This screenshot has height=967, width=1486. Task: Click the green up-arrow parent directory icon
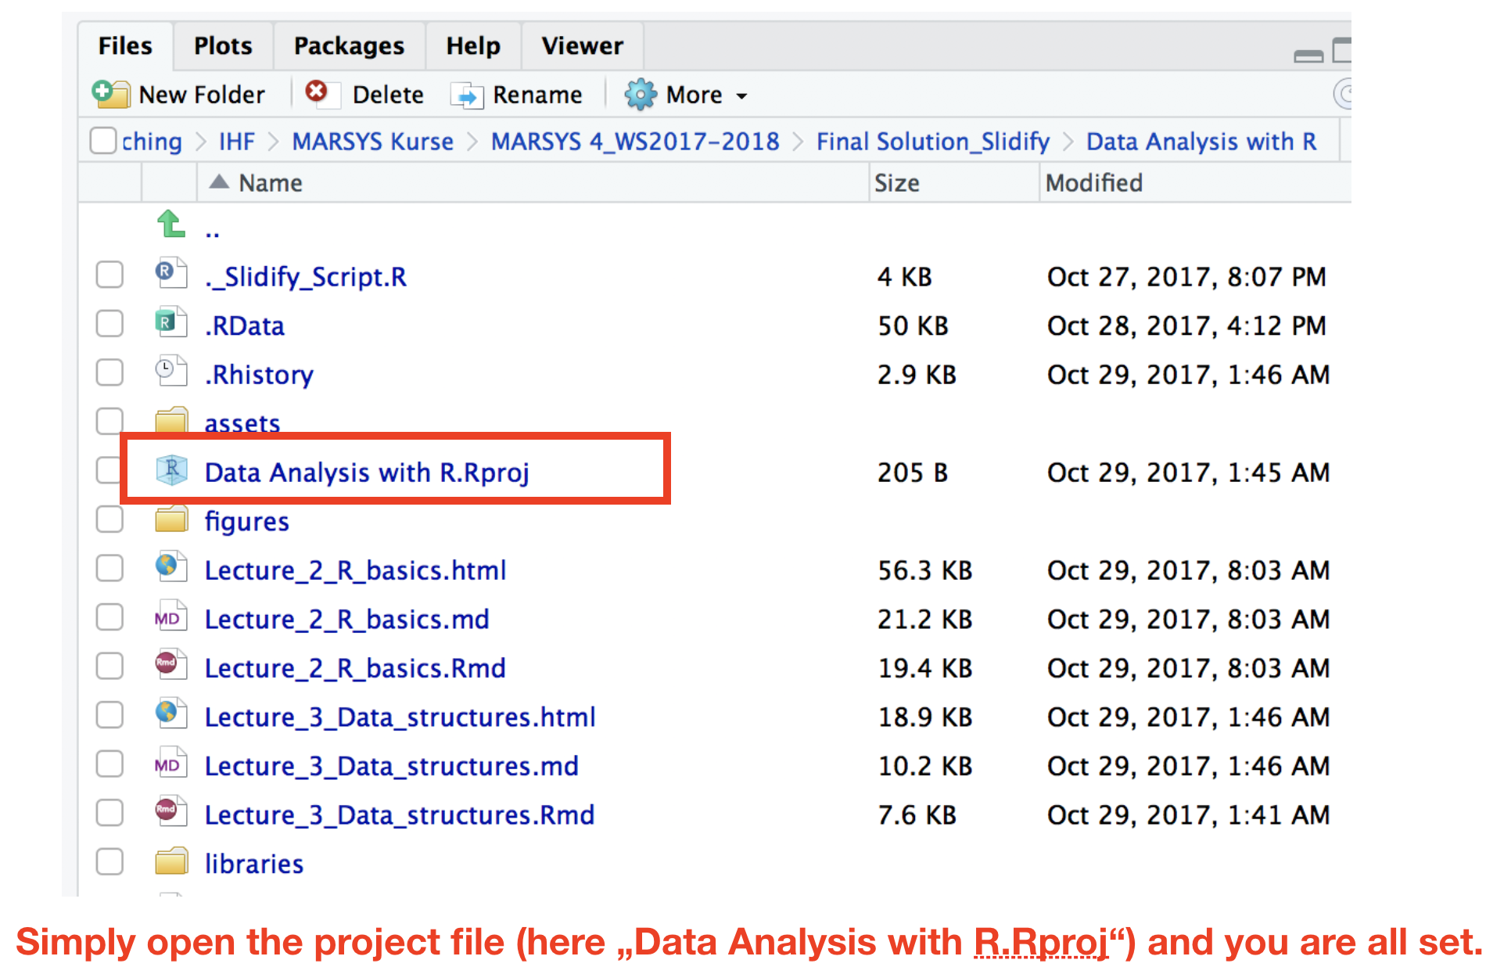click(x=171, y=225)
